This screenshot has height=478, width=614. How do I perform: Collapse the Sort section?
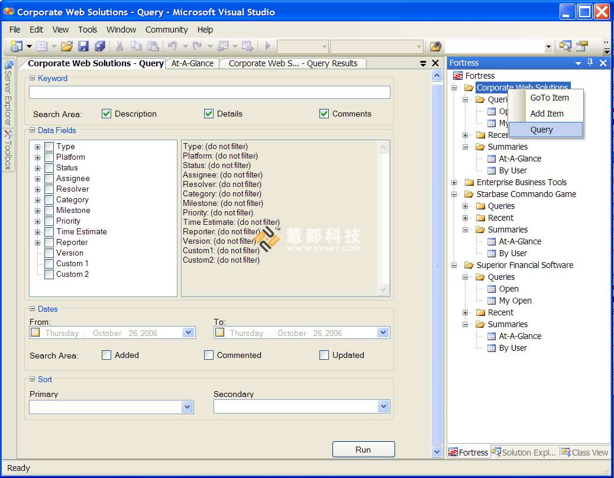(32, 379)
